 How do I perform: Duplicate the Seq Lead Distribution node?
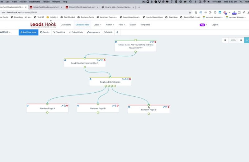point(128,79)
